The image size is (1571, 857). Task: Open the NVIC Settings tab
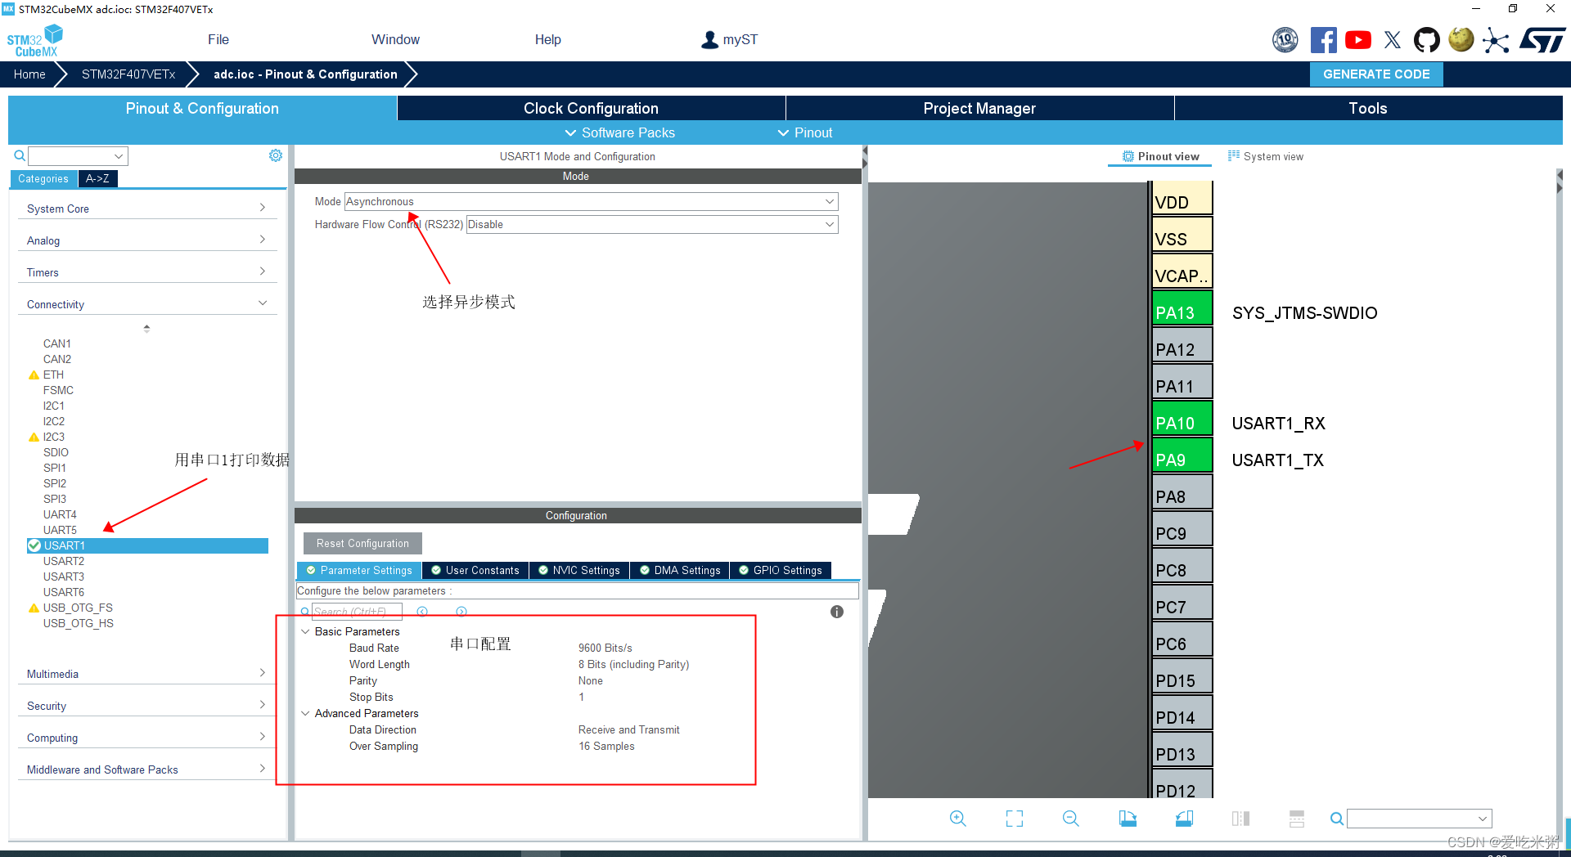(x=578, y=570)
